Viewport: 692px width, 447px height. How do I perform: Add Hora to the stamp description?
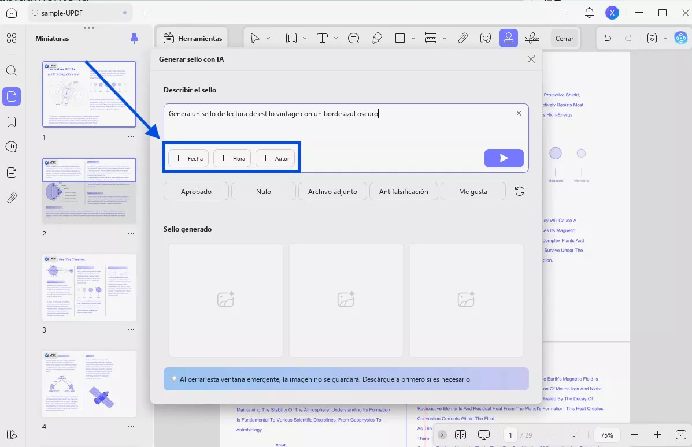point(232,158)
